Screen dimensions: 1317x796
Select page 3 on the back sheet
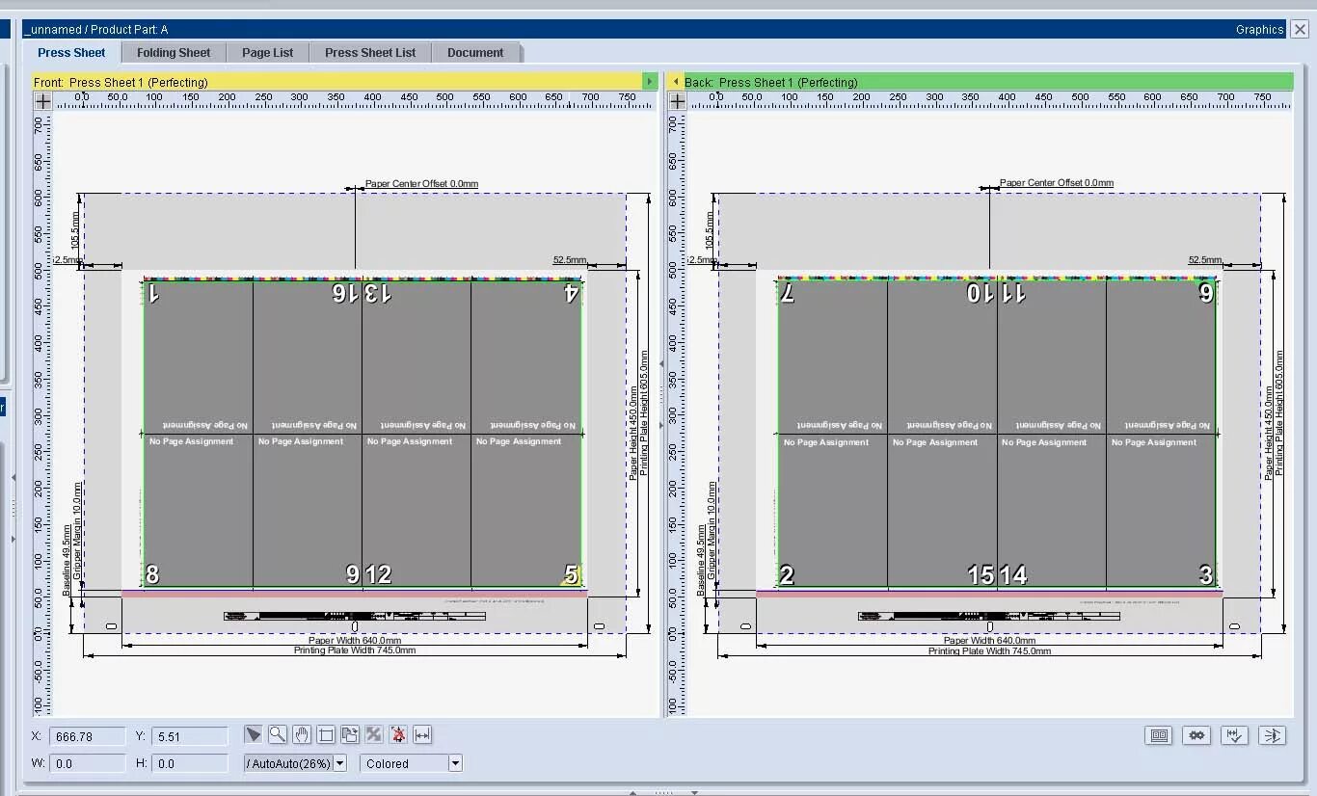pyautogui.click(x=1161, y=511)
